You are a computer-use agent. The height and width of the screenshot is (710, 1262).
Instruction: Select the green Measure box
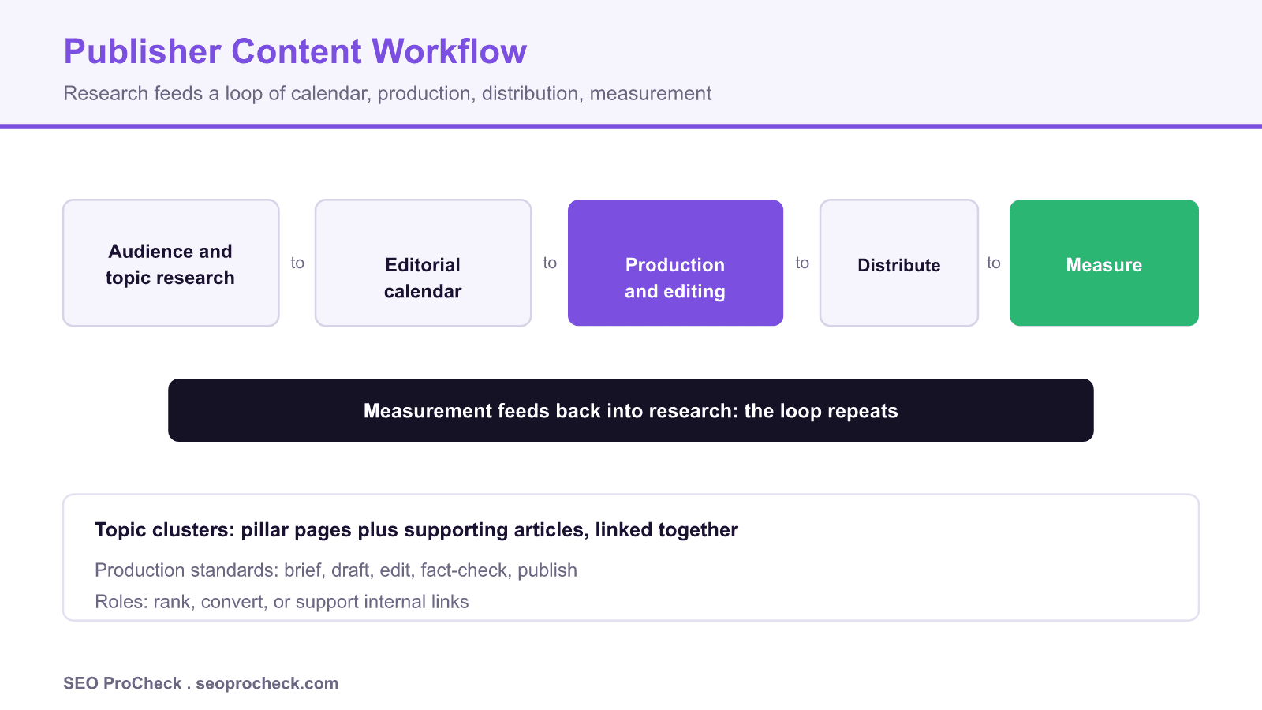(x=1104, y=263)
